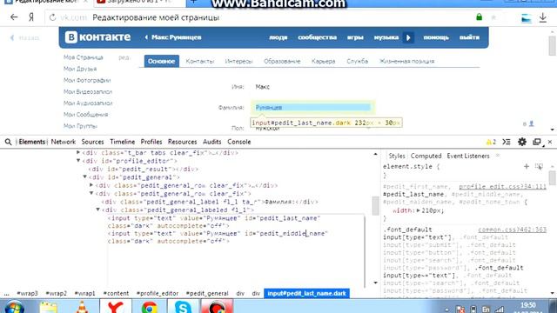
Task: Open the Образование profile tab
Action: [282, 61]
